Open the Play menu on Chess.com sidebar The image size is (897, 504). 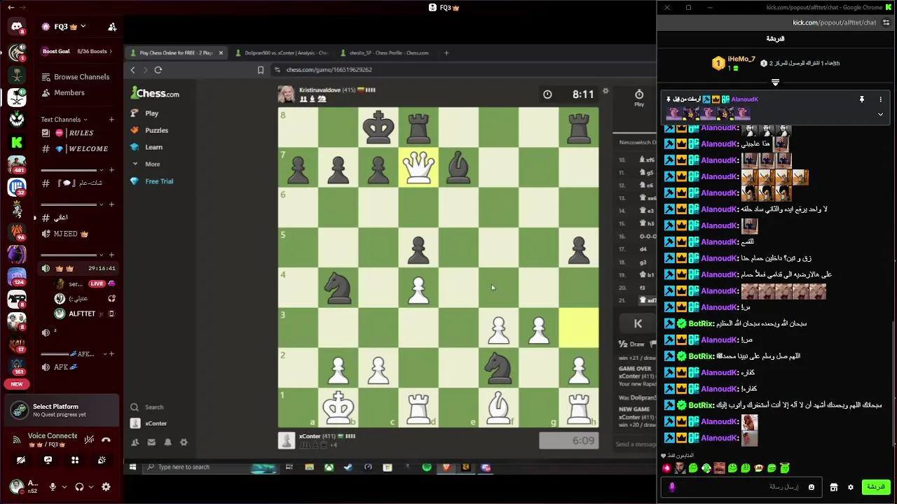point(144,113)
